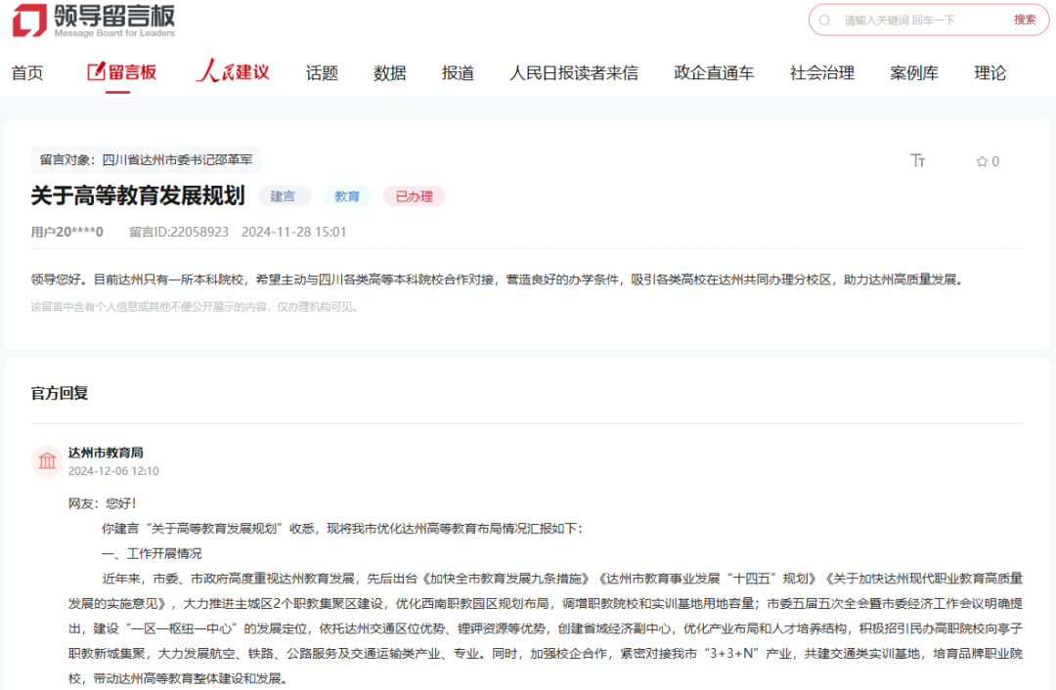Click the 人民建议 calligraphy logo
Viewport: 1056px width, 690px height.
point(231,70)
